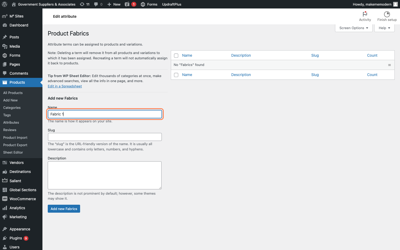Viewport: 400px width, 250px height.
Task: Click the Posts pushpin icon
Action: [5, 37]
